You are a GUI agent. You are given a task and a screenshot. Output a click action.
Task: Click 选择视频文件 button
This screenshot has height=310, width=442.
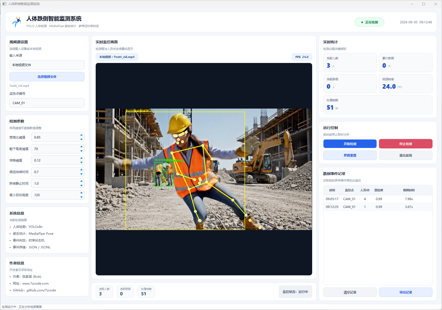(47, 77)
